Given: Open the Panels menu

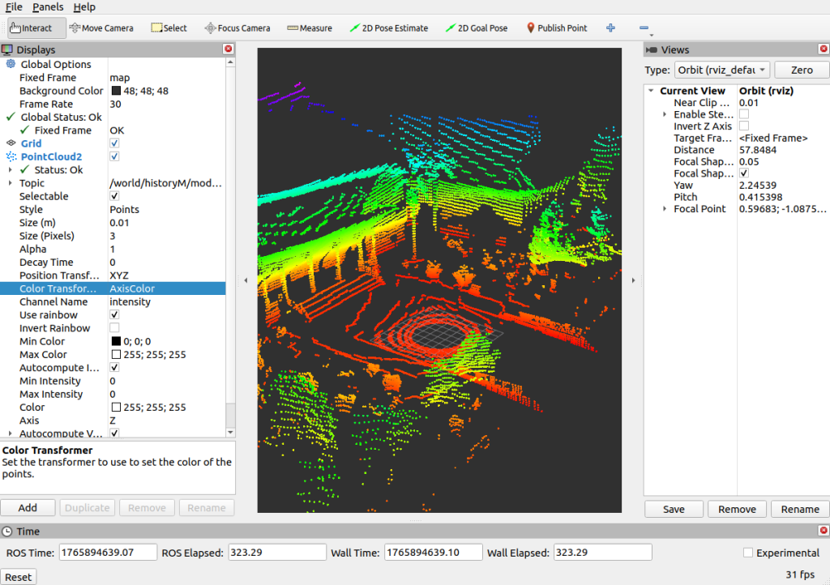Looking at the screenshot, I should tap(48, 7).
